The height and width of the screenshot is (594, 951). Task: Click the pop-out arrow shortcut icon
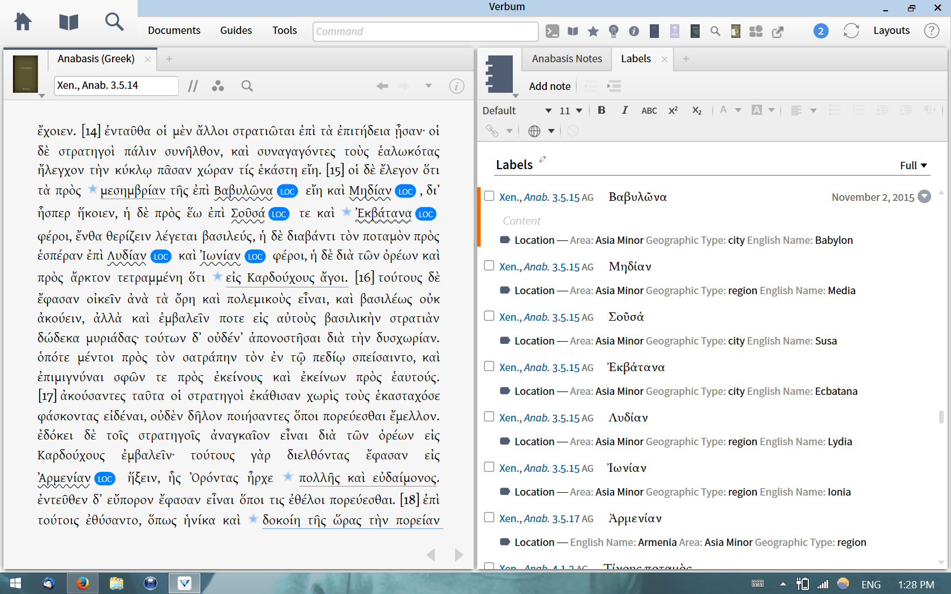[778, 32]
